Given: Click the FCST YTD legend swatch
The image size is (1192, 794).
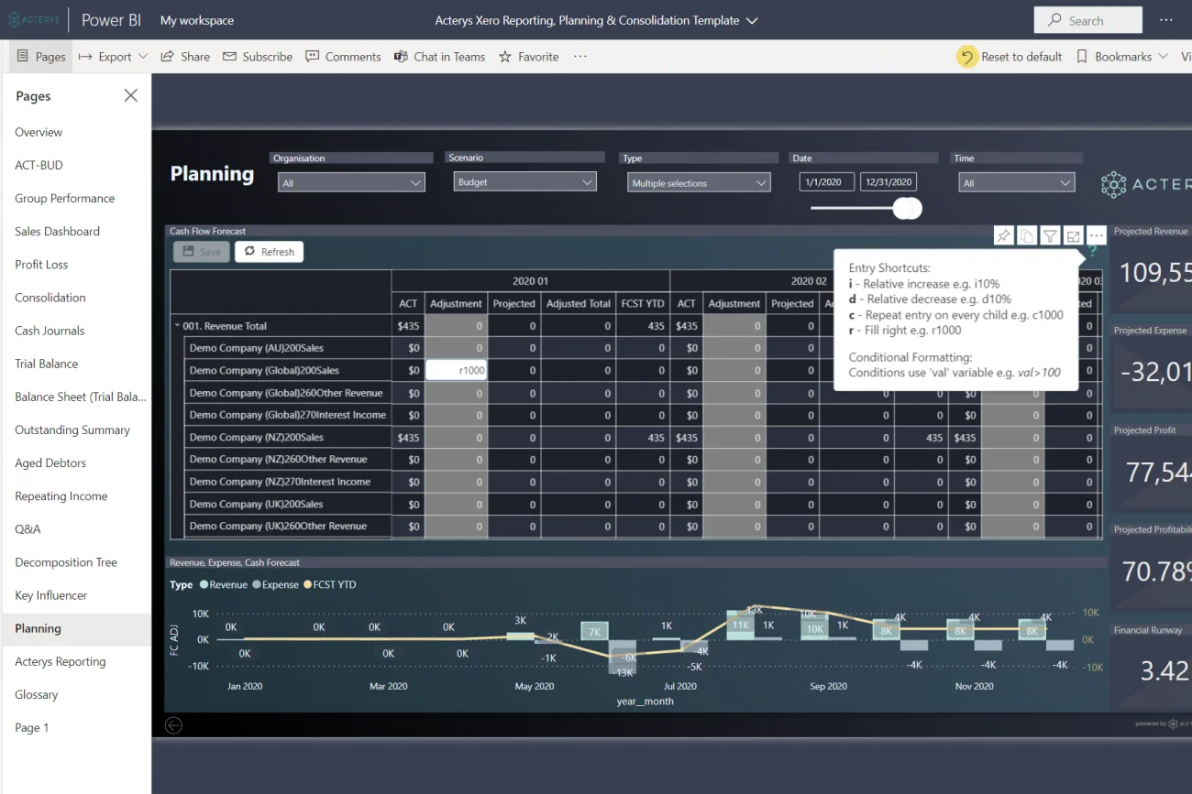Looking at the screenshot, I should (x=307, y=584).
